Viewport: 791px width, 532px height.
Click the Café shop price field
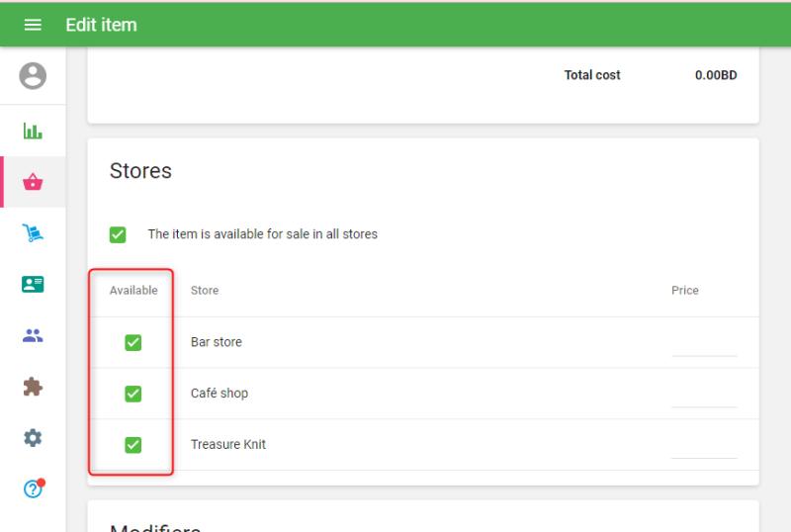point(704,396)
